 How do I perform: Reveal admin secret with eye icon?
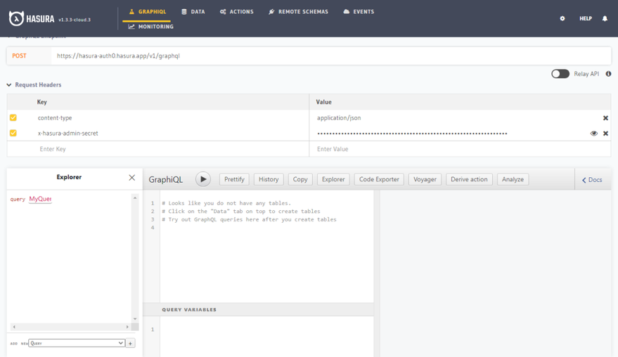click(x=593, y=134)
